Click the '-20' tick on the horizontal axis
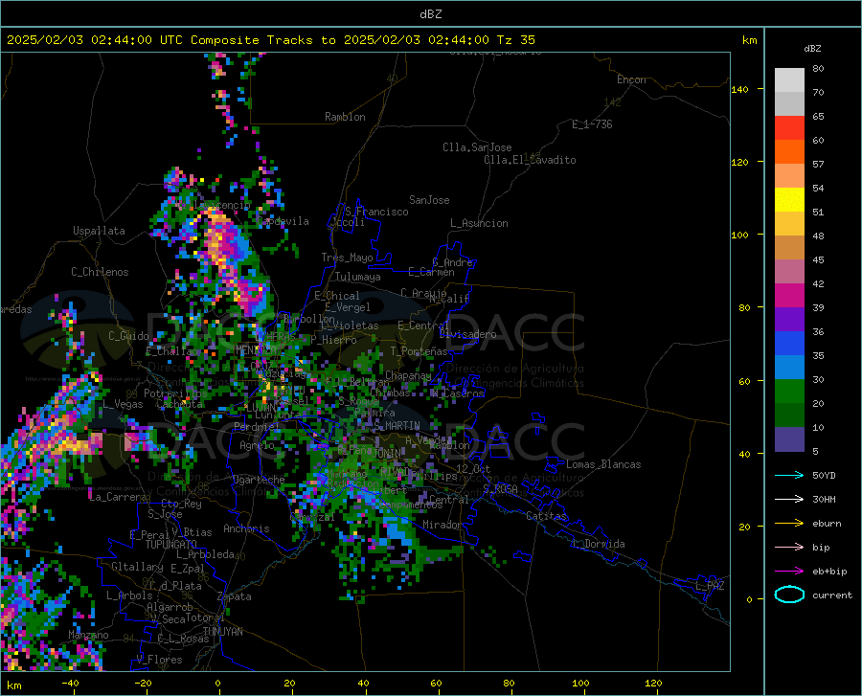This screenshot has height=696, width=862. click(143, 684)
